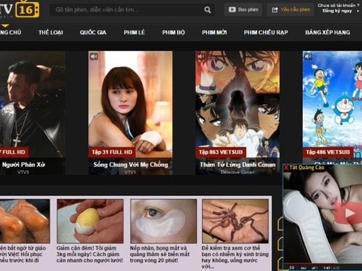Image resolution: width=362 pixels, height=271 pixels.
Task: Open the THỂ LOẠI menu
Action: tap(51, 33)
